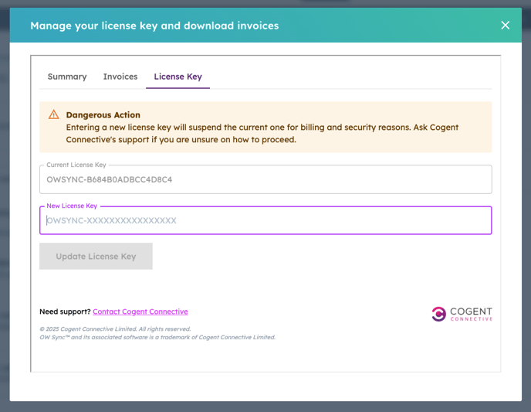531x412 pixels.
Task: Click the New License Key field label
Action: point(72,206)
